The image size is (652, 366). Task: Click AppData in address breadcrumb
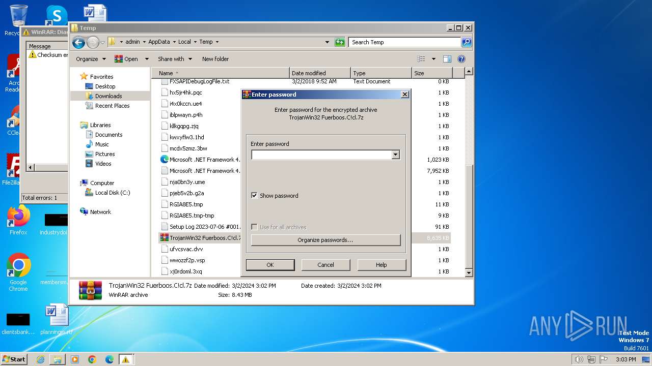coord(159,42)
